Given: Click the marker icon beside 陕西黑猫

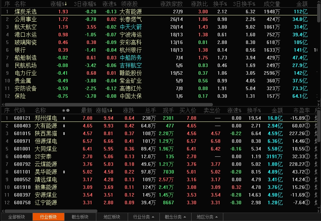Looking at the screenshot, I should point(64,134).
